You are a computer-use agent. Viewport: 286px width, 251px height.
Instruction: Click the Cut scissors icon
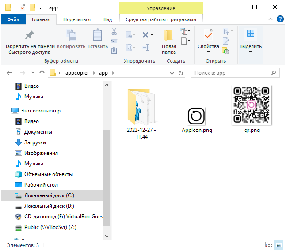click(114, 31)
